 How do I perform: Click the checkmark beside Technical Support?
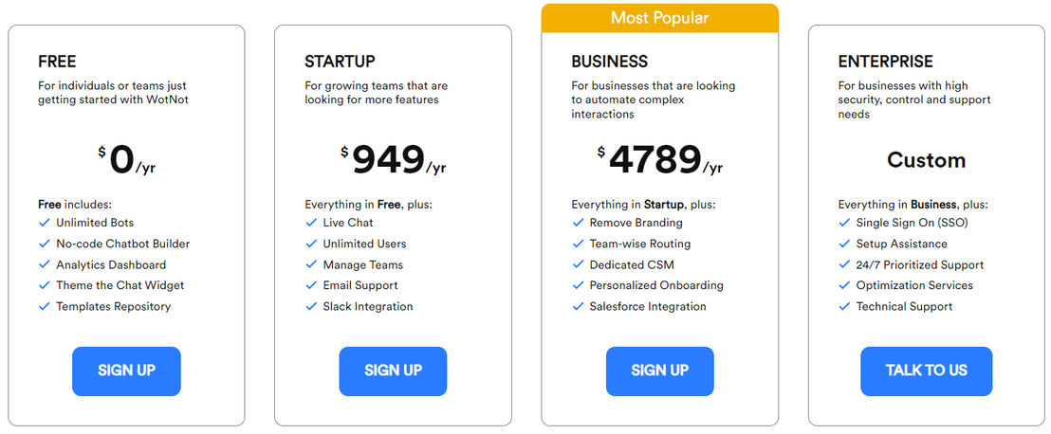pyautogui.click(x=844, y=306)
